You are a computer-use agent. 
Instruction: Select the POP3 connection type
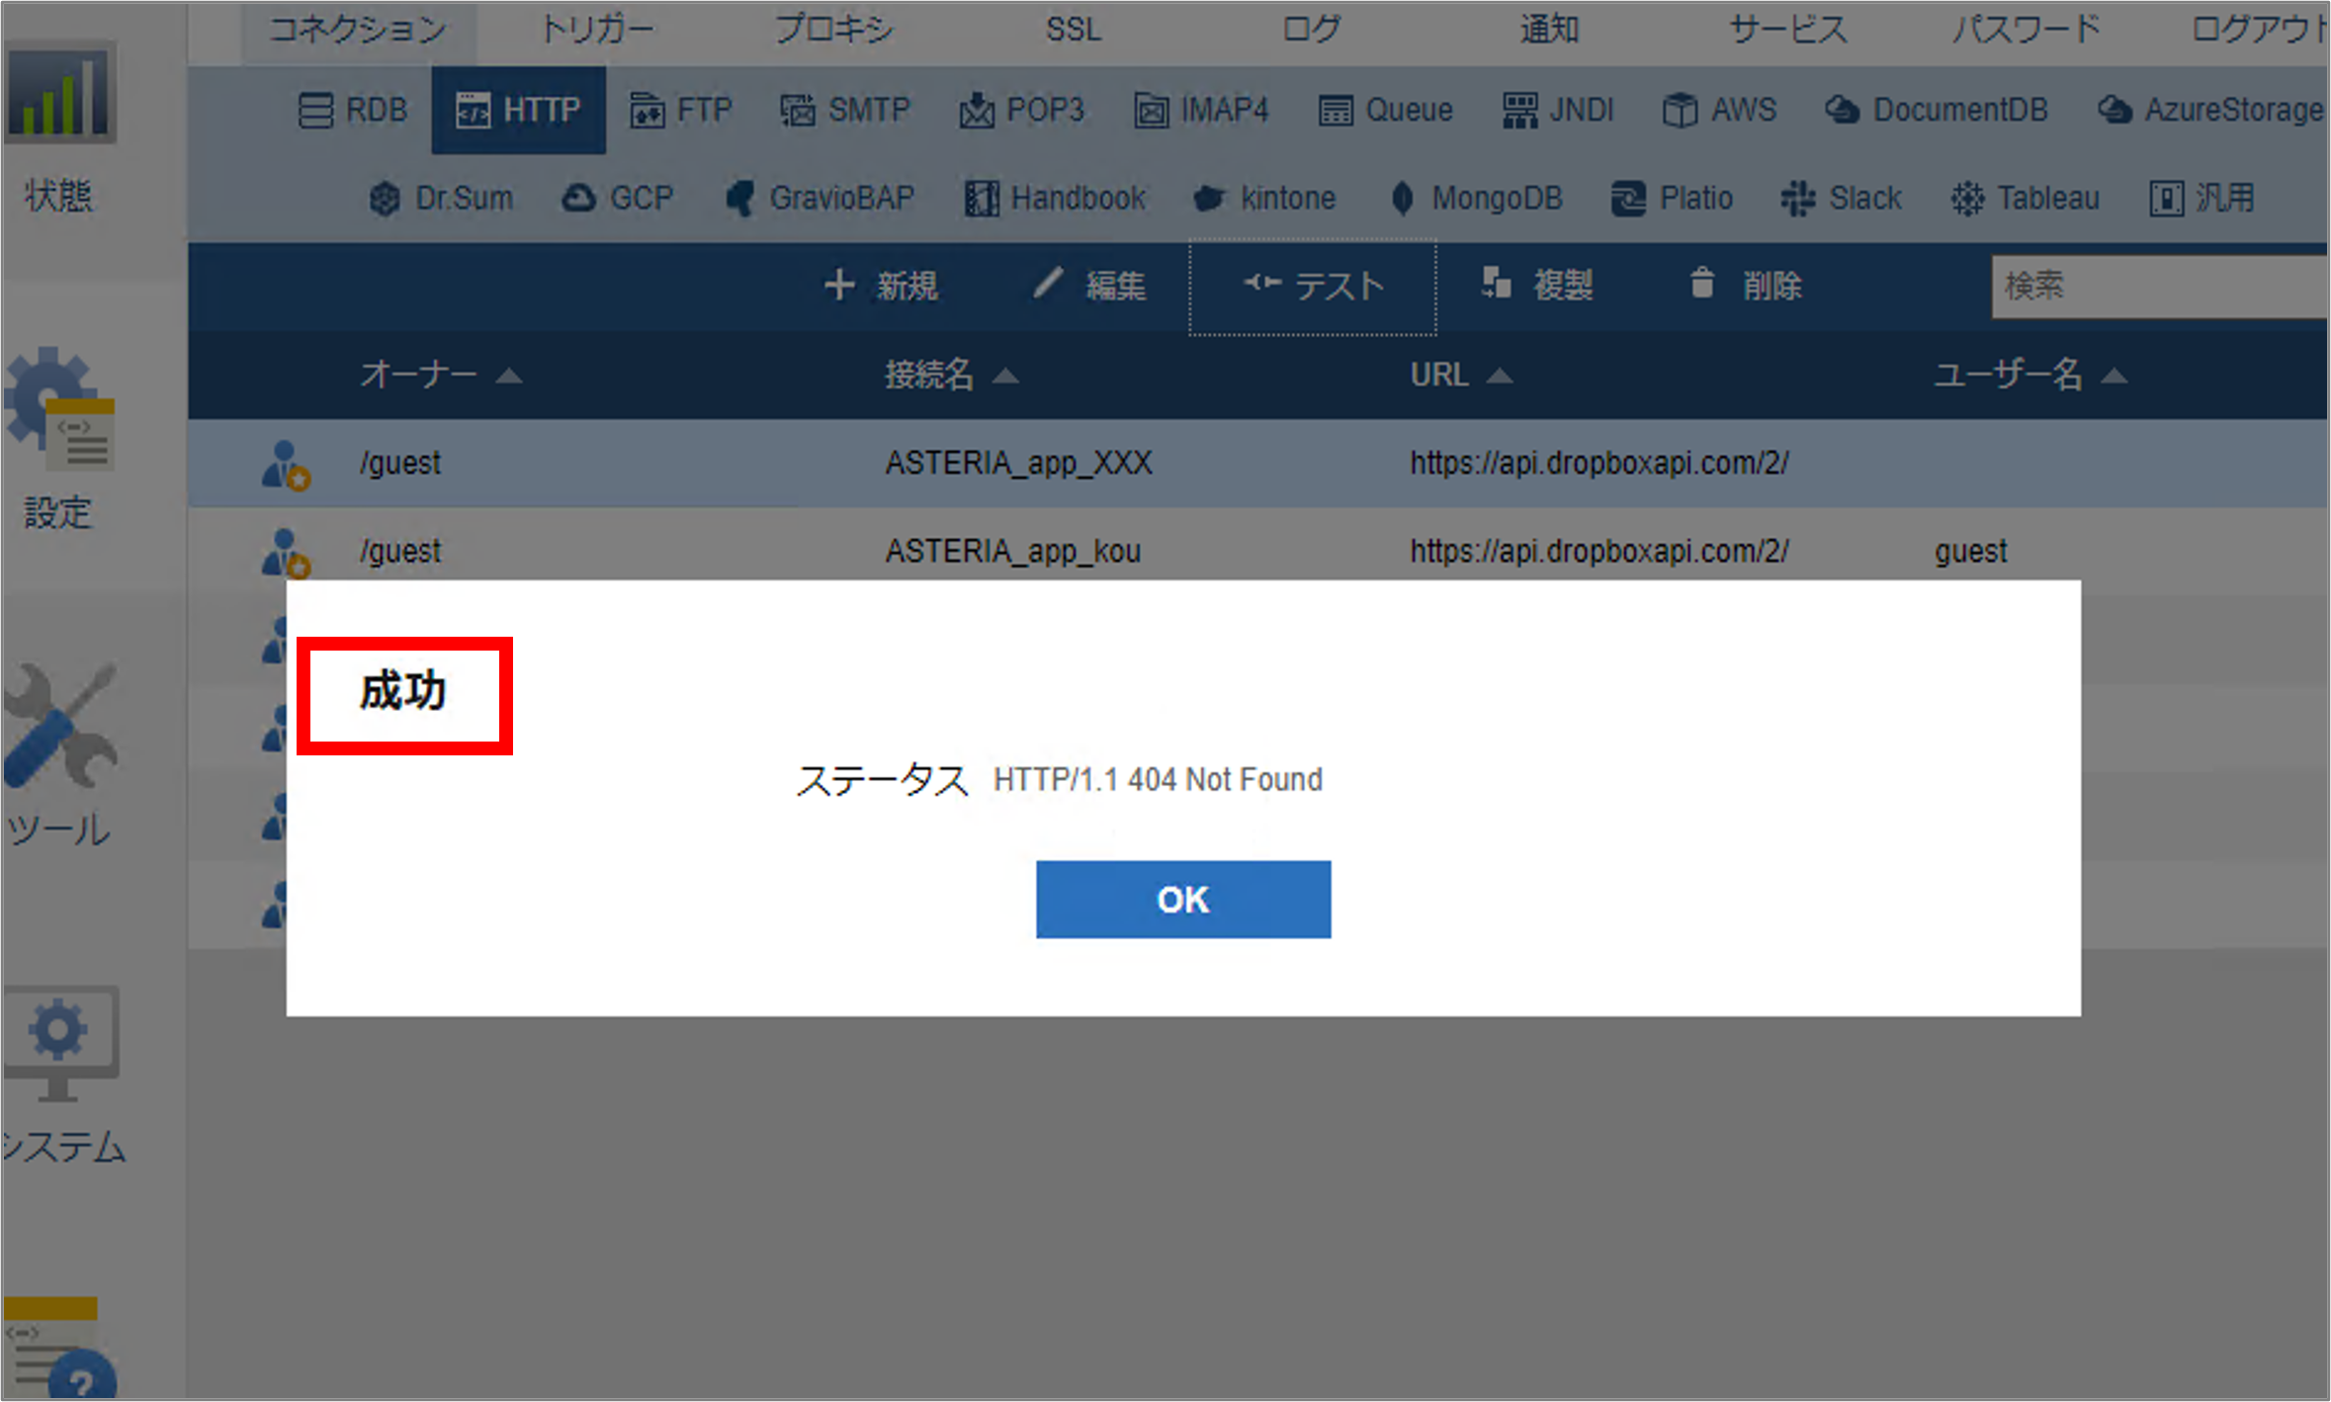tap(1021, 110)
